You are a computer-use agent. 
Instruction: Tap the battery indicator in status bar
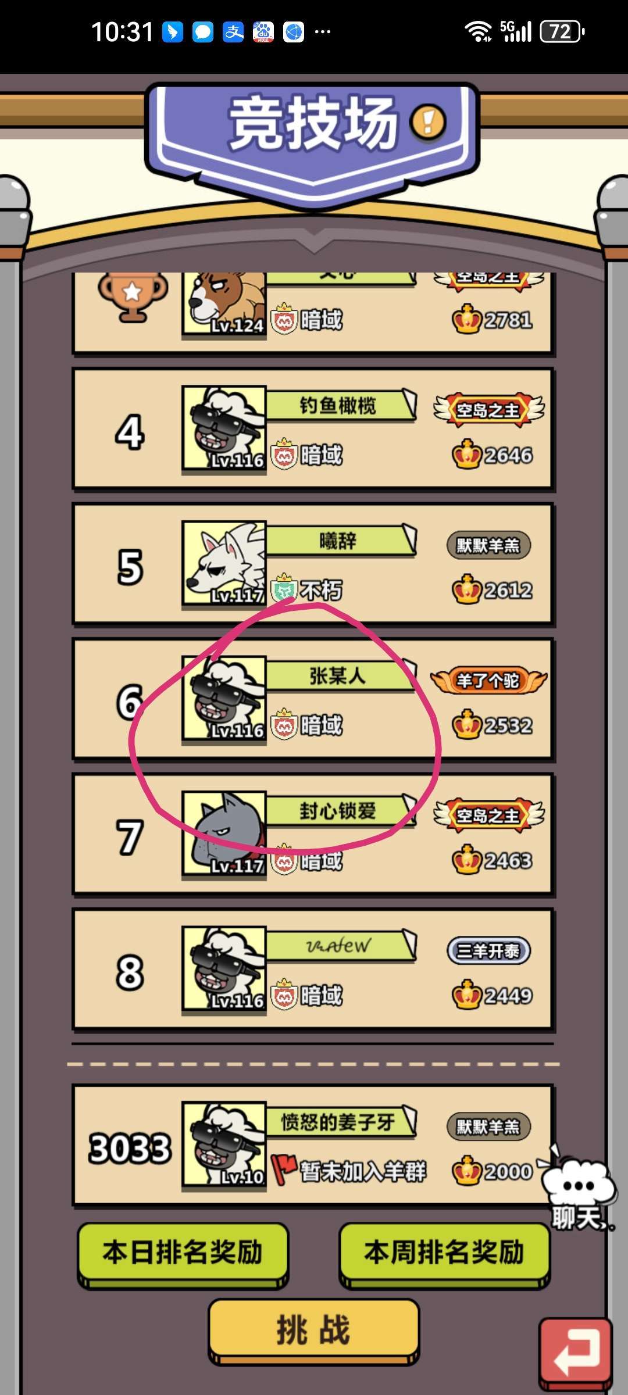pos(562,31)
